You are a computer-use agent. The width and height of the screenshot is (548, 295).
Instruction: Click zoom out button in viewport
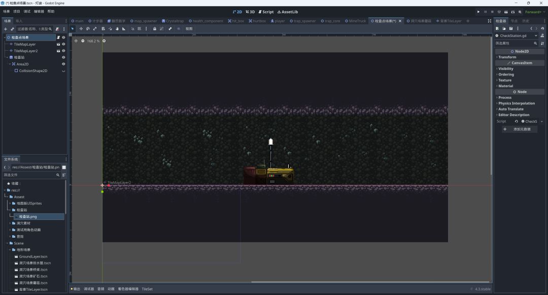[83, 41]
